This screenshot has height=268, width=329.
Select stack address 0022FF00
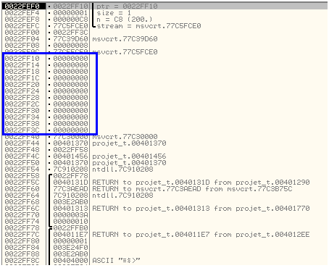tap(22, 32)
